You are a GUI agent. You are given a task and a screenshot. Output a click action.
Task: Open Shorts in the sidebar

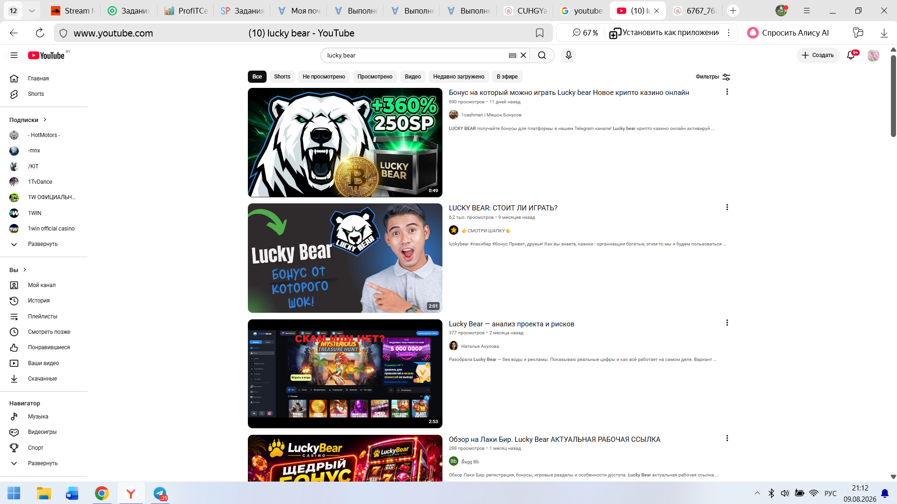click(x=36, y=94)
